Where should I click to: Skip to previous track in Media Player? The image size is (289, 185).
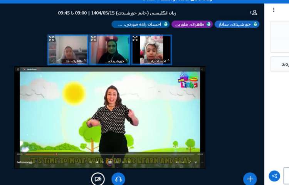pos(97,162)
